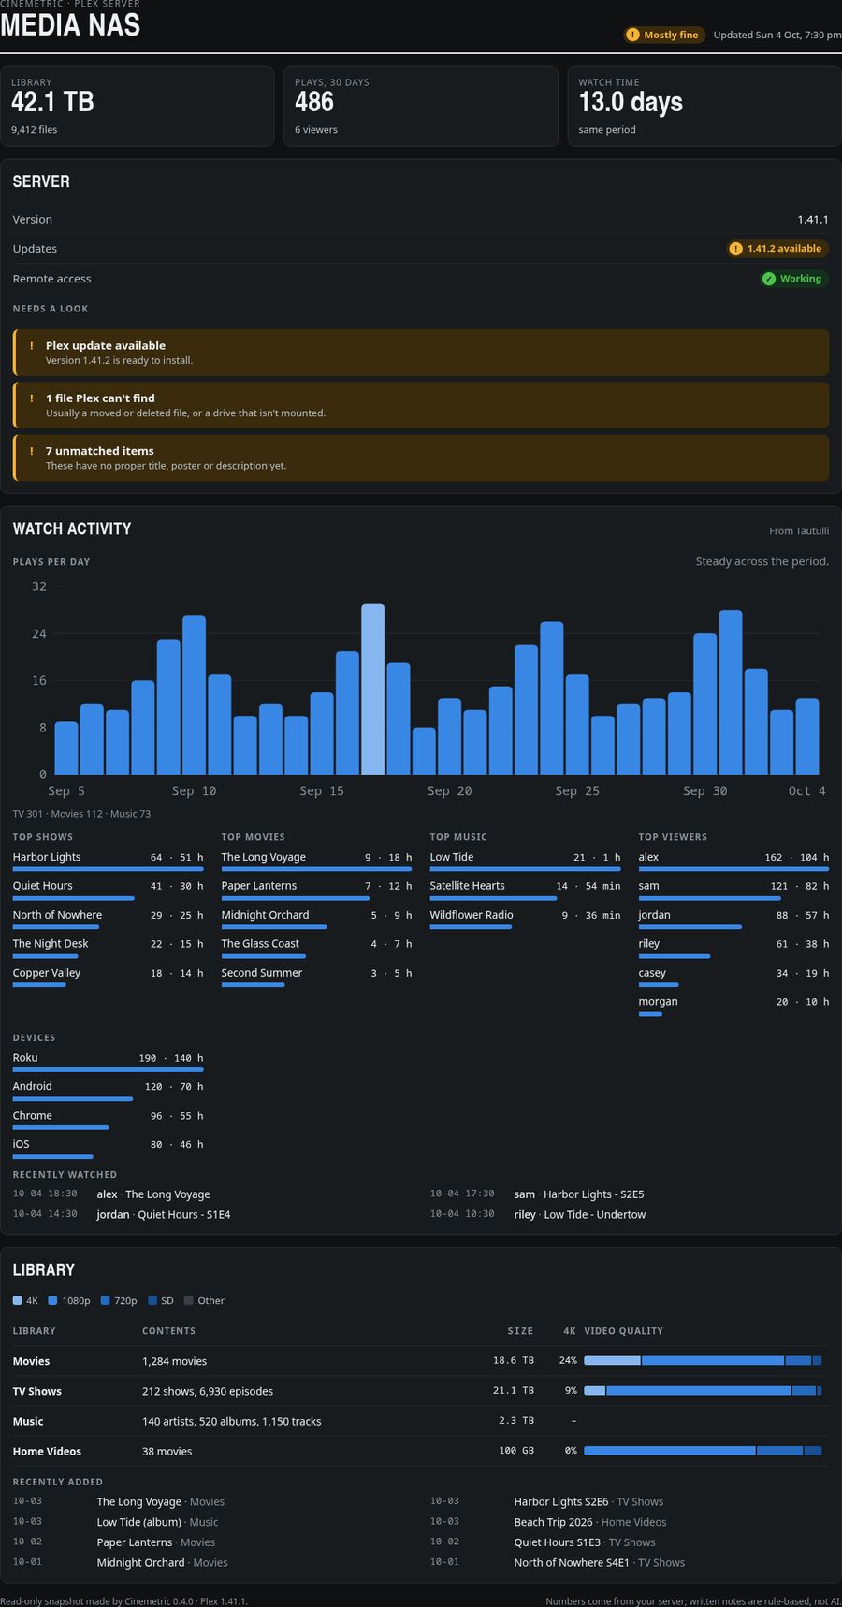
Task: Select the Plays, 30 days 486 card
Action: [421, 106]
